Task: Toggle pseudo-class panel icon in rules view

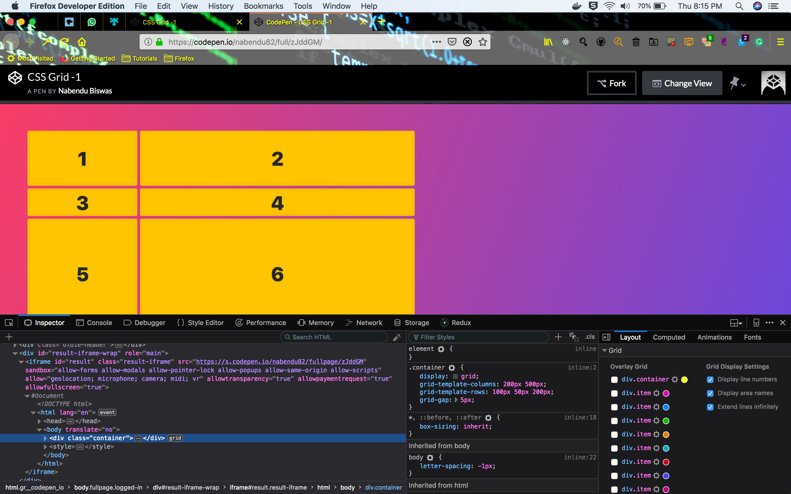Action: tap(574, 337)
